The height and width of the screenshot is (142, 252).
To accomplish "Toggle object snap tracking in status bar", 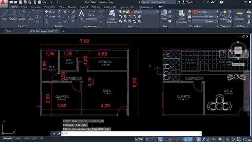I will coord(185,139).
